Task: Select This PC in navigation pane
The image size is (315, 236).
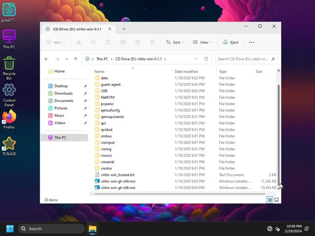Action: pyautogui.click(x=64, y=137)
